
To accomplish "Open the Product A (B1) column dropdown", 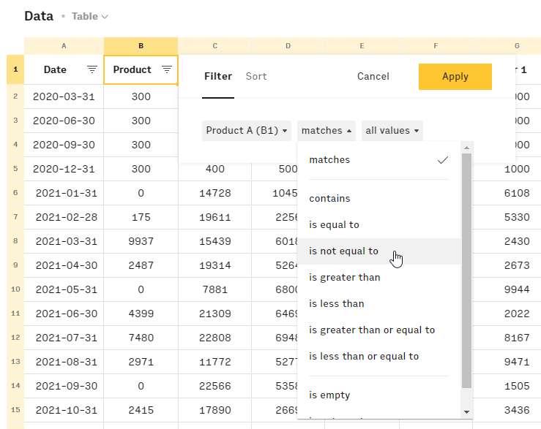I will [247, 131].
